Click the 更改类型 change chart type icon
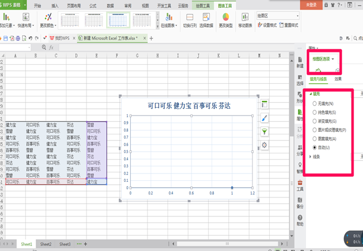This screenshot has height=251, width=363. click(x=226, y=17)
